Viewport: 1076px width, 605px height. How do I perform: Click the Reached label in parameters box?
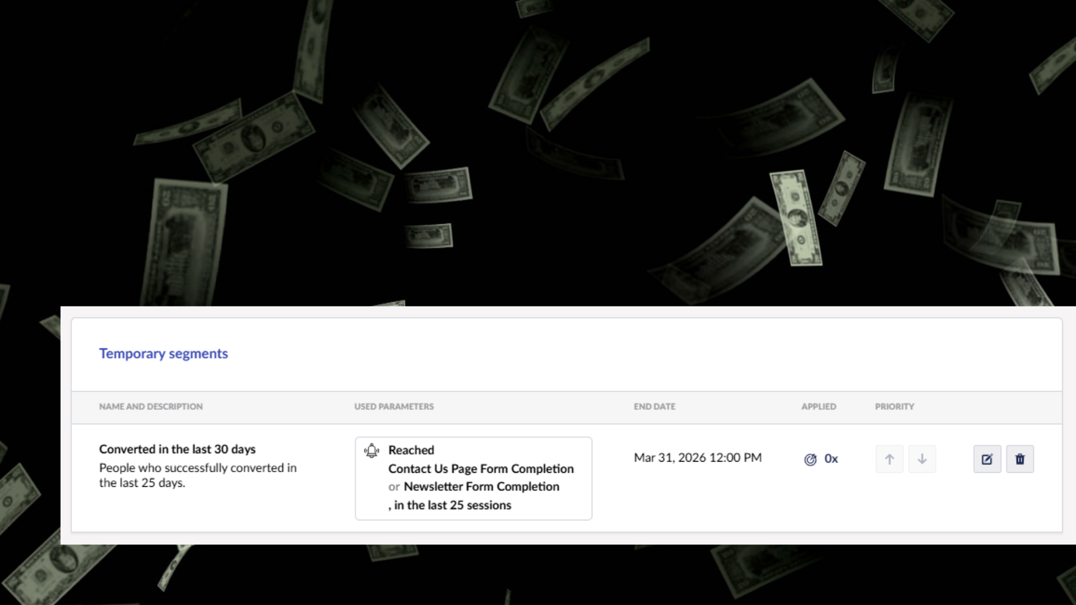pyautogui.click(x=411, y=450)
